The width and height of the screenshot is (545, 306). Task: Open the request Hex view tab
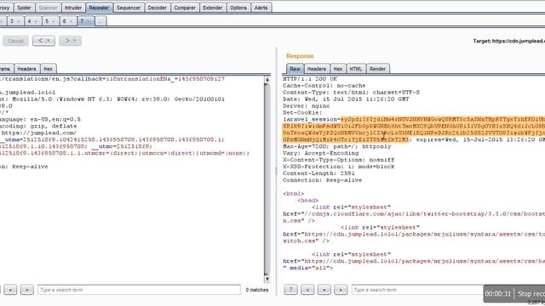pyautogui.click(x=48, y=69)
